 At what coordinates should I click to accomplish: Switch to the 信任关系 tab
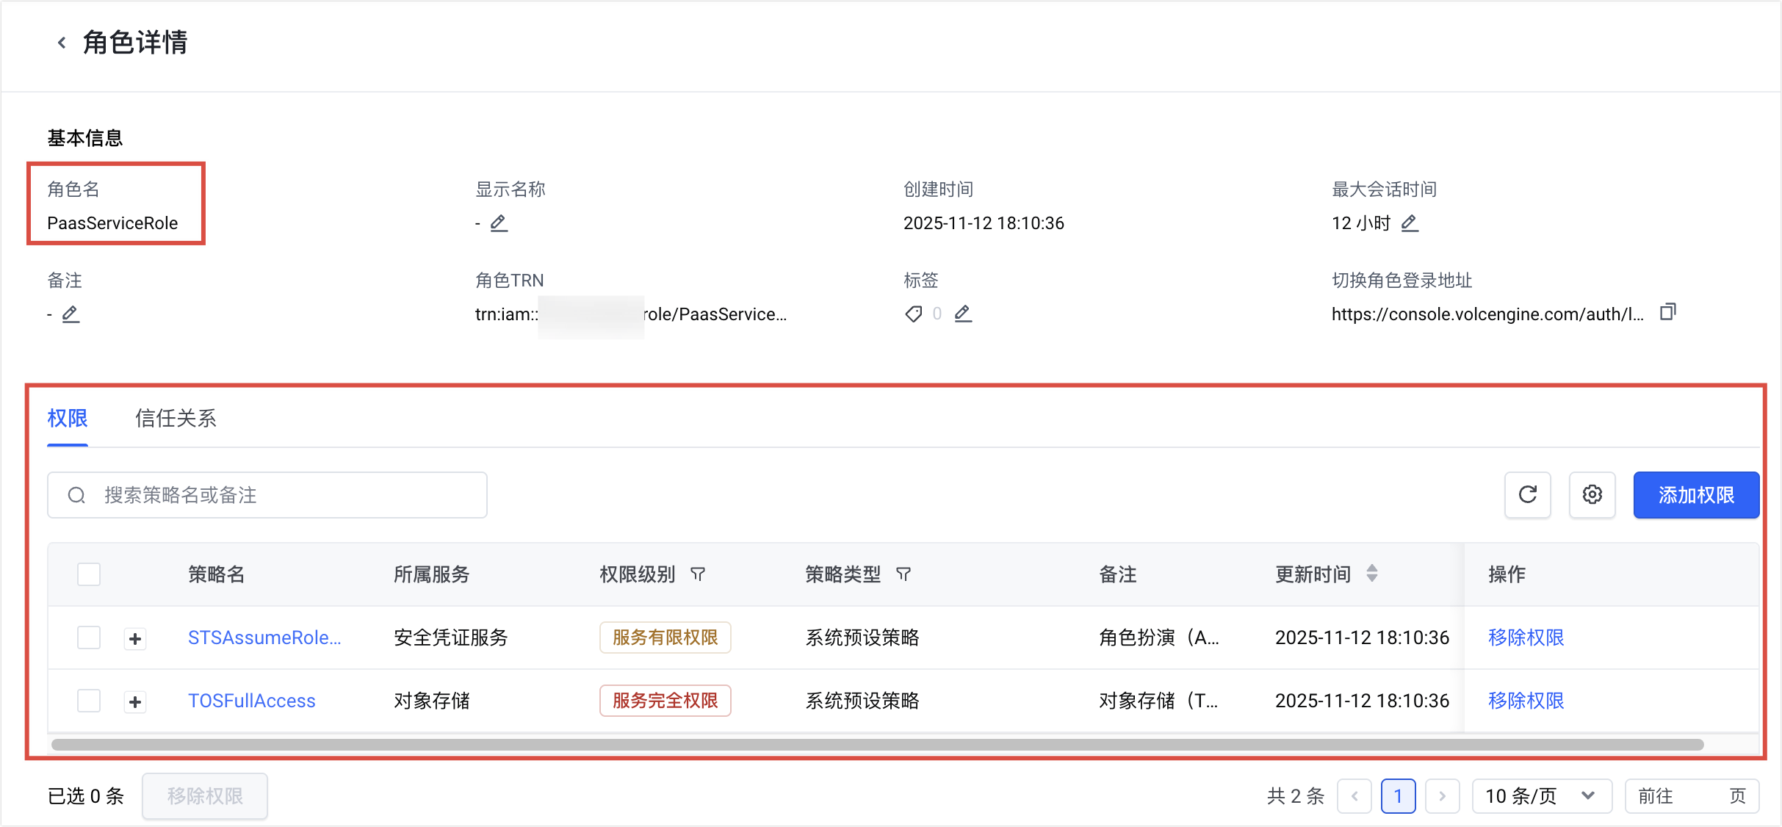tap(176, 419)
